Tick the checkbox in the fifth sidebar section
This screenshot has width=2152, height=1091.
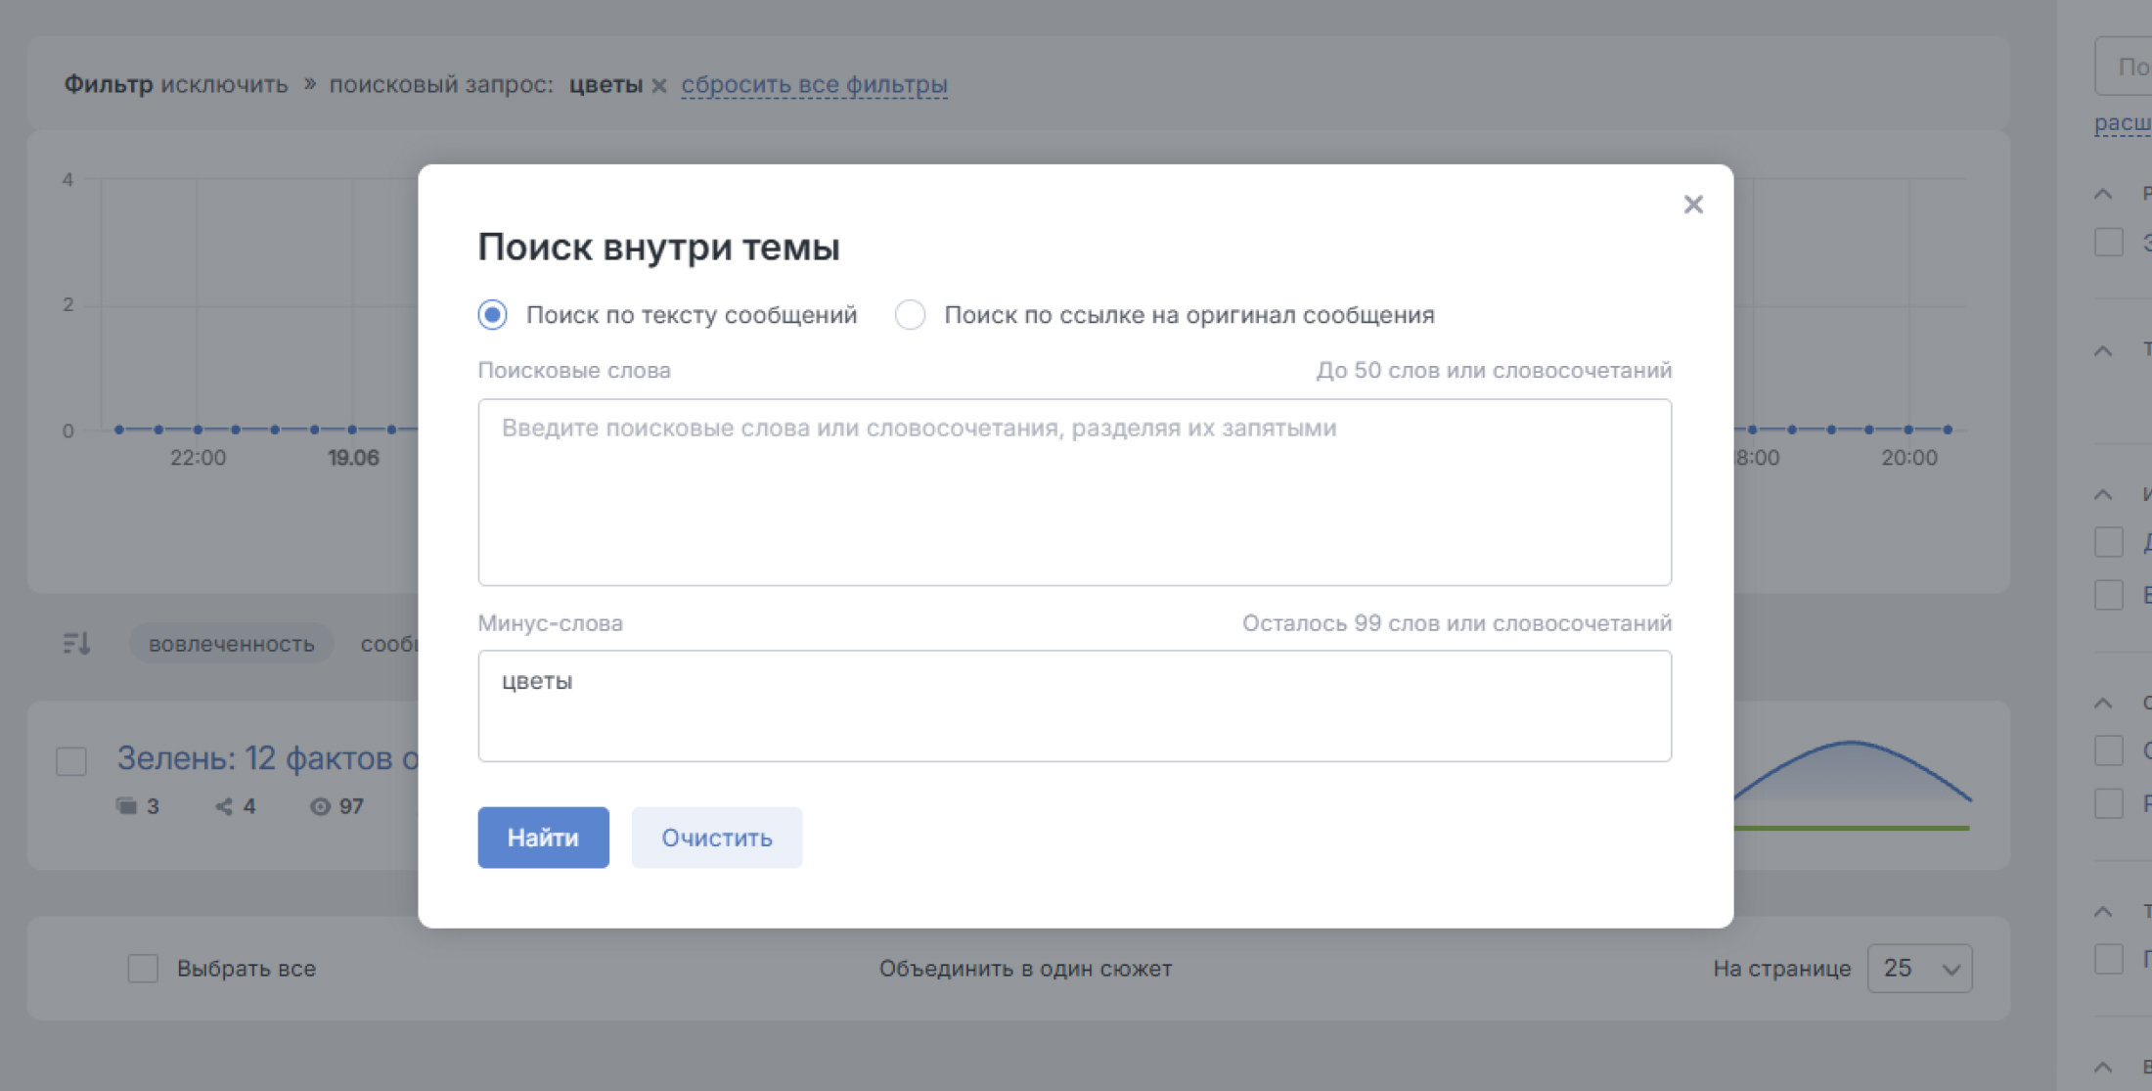pyautogui.click(x=2109, y=959)
